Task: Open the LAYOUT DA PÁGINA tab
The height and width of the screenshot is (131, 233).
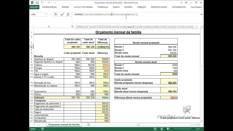Action: 83,7
